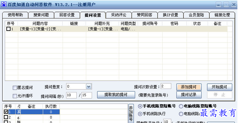Minimize the window

[x=219, y=5]
